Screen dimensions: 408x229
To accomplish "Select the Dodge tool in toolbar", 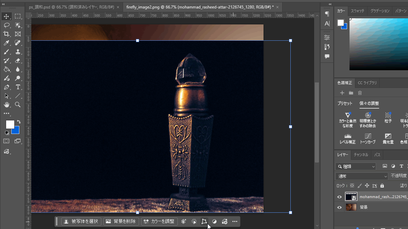I will [18, 78].
